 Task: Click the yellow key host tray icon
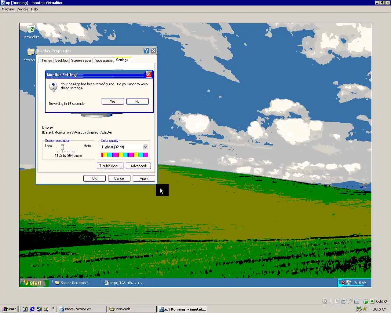tap(365, 309)
